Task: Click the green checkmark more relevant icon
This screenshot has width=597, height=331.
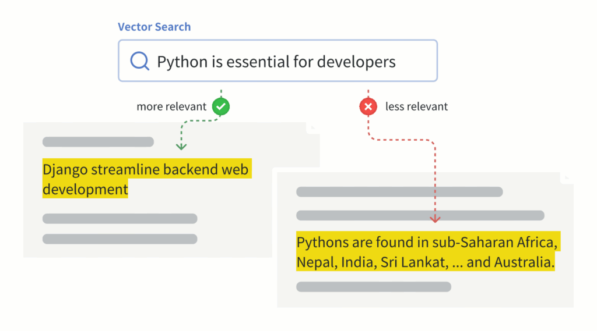Action: [221, 106]
